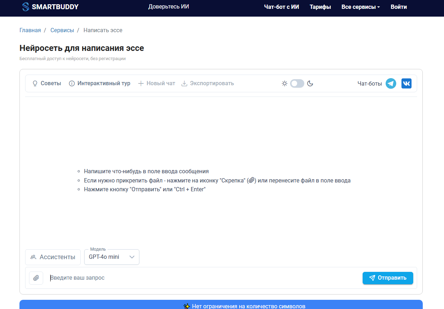Open the Telegram chat-bot icon
The image size is (444, 309).
click(x=391, y=83)
